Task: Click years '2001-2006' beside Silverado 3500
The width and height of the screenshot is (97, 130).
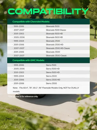Action: tap(19, 52)
